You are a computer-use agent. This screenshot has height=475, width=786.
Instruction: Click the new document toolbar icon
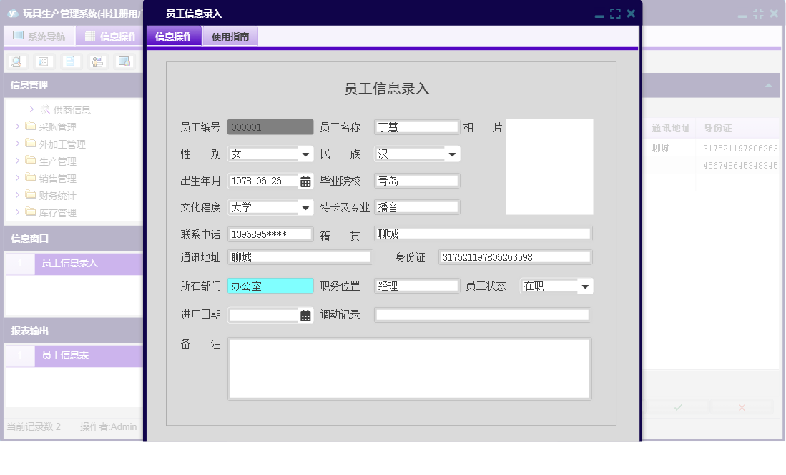coord(70,61)
